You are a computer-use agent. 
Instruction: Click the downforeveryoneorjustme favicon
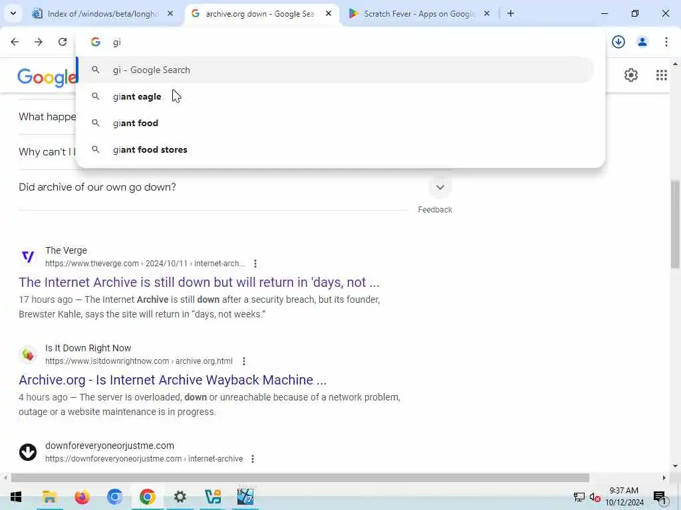[x=28, y=452]
